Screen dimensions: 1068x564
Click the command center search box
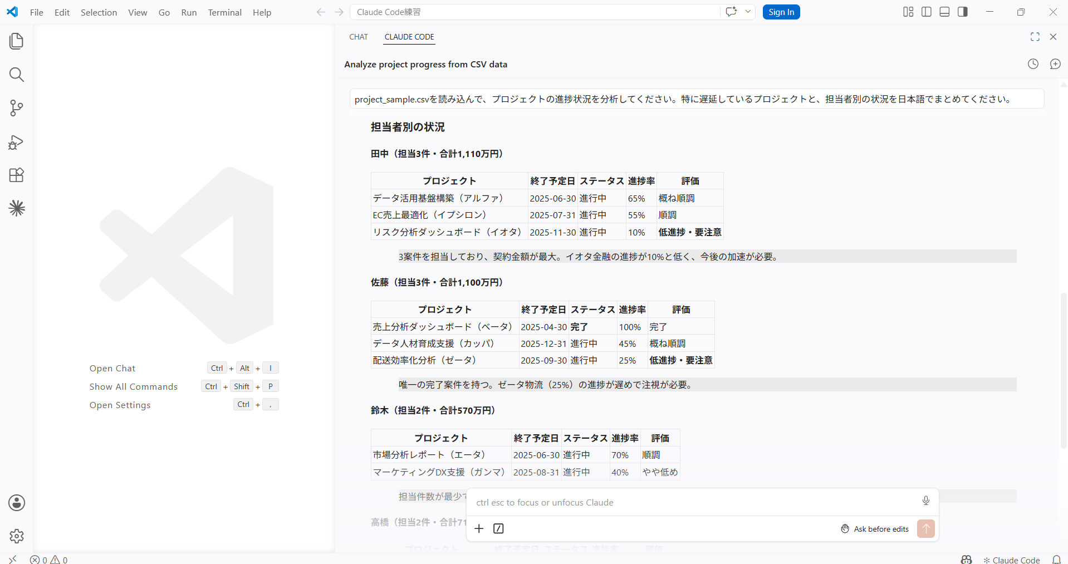tap(535, 12)
